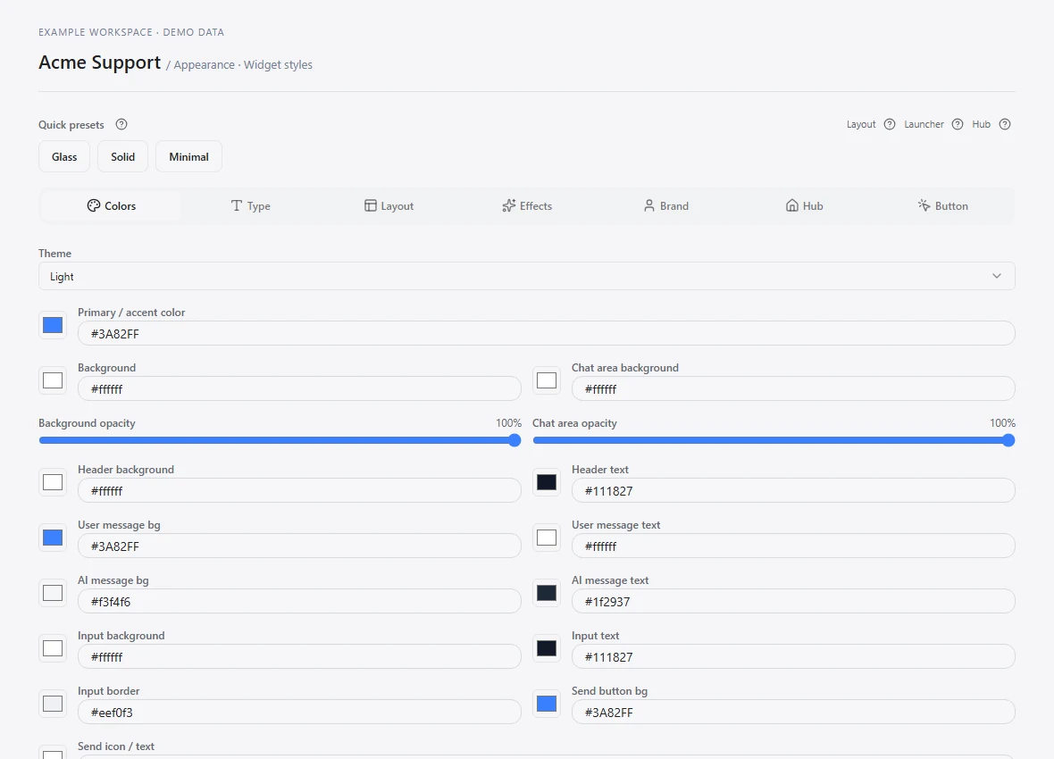Image resolution: width=1054 pixels, height=759 pixels.
Task: Open help icon next to Hub
Action: (x=1004, y=124)
